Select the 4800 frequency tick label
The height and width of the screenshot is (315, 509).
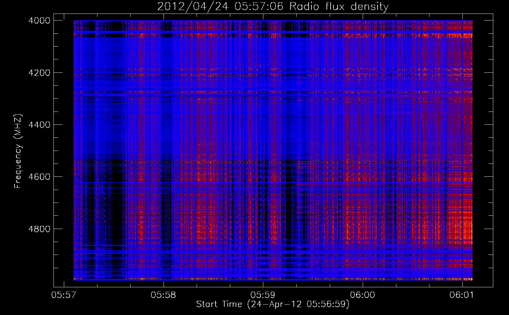pyautogui.click(x=39, y=229)
